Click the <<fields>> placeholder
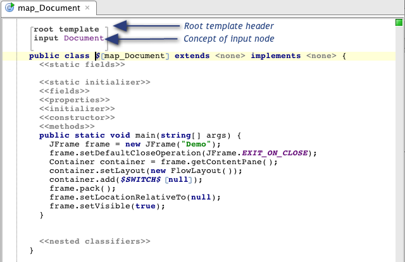Image resolution: width=405 pixels, height=262 pixels. 65,91
